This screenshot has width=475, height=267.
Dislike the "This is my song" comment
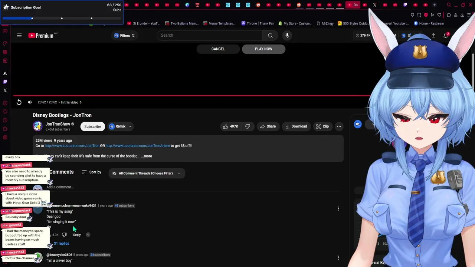pos(64,235)
